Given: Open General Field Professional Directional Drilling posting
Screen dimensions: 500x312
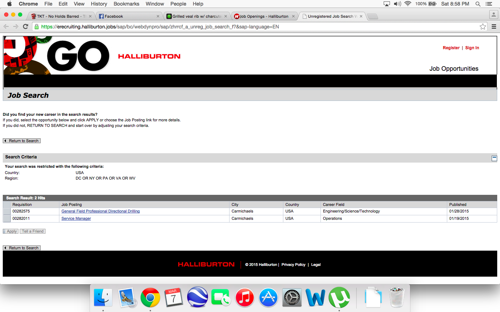Looking at the screenshot, I should click(100, 211).
